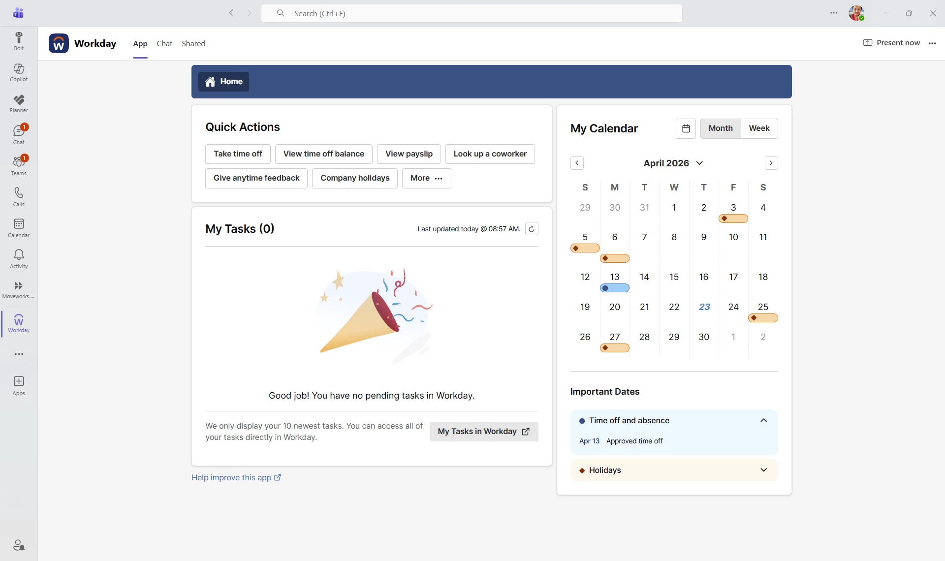Click Take time off button
Screen dimensions: 945x561
click(x=238, y=154)
